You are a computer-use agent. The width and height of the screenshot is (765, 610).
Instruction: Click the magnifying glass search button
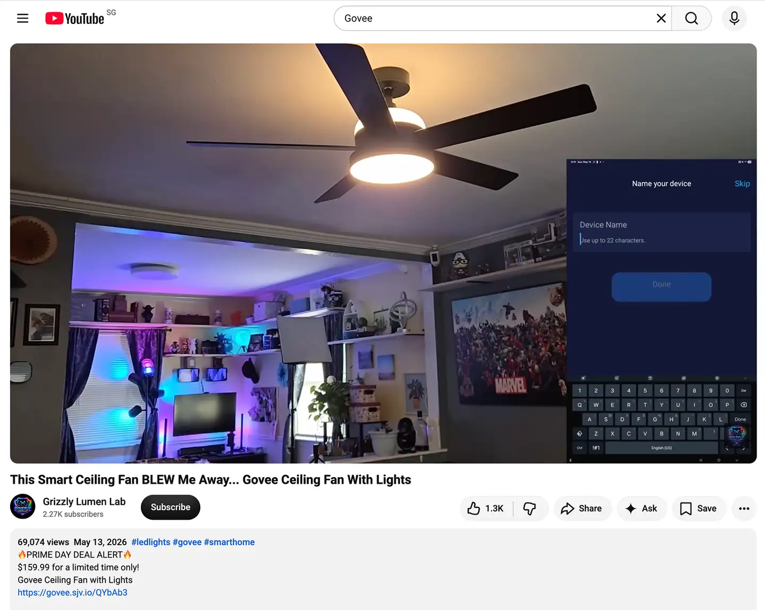tap(691, 19)
